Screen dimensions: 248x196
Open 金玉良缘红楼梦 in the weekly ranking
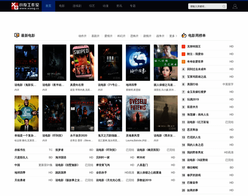tap(196, 92)
